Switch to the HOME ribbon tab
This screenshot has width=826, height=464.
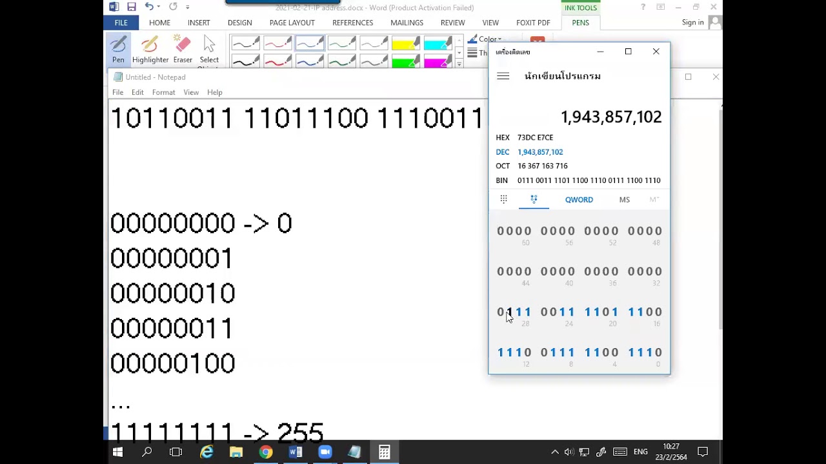tap(159, 23)
